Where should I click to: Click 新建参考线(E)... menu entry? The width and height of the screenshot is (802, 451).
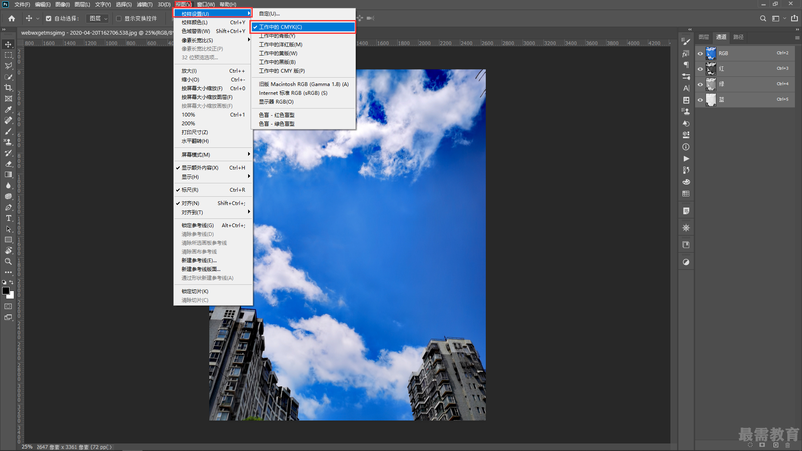click(x=213, y=261)
